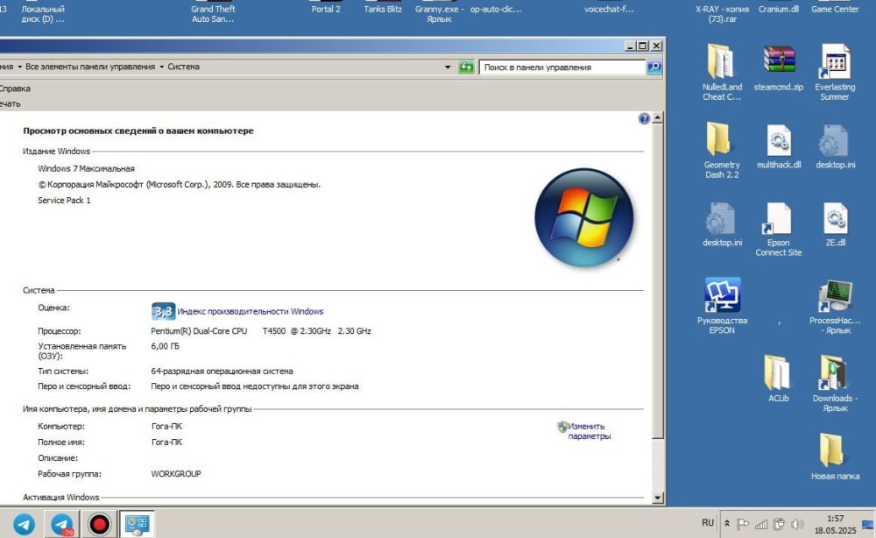Expand arrow before Все элементы панели управления
876x538 pixels.
tap(19, 67)
